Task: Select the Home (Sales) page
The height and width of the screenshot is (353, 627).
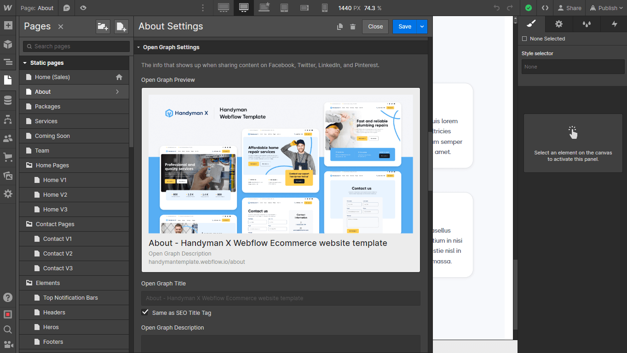Action: pos(74,77)
